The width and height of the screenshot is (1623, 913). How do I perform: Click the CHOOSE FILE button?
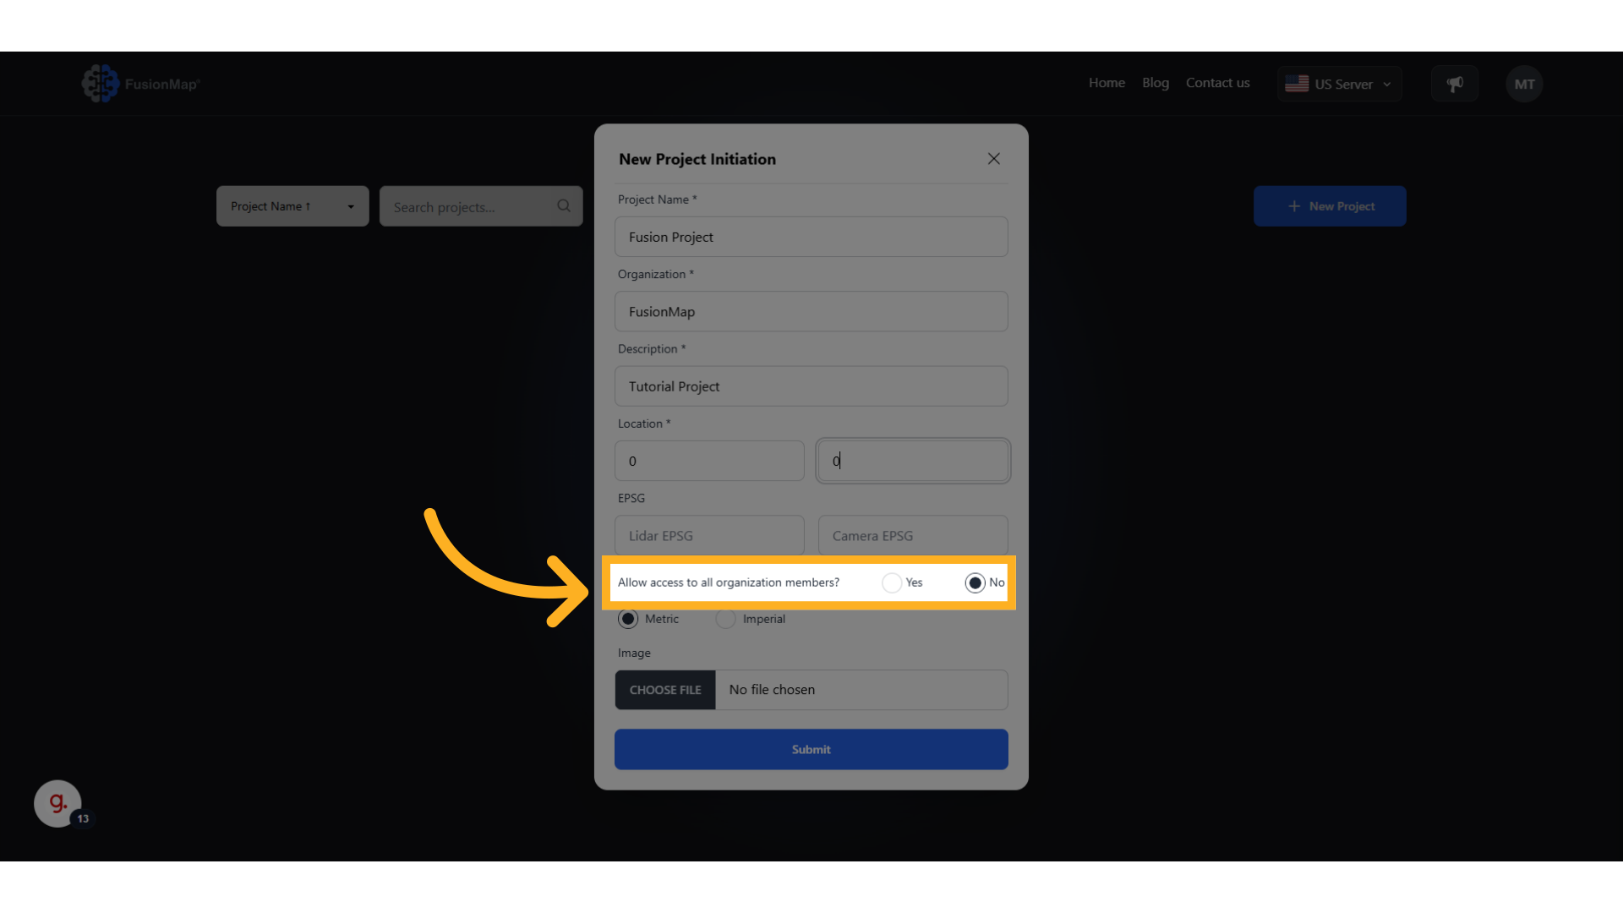(x=665, y=690)
